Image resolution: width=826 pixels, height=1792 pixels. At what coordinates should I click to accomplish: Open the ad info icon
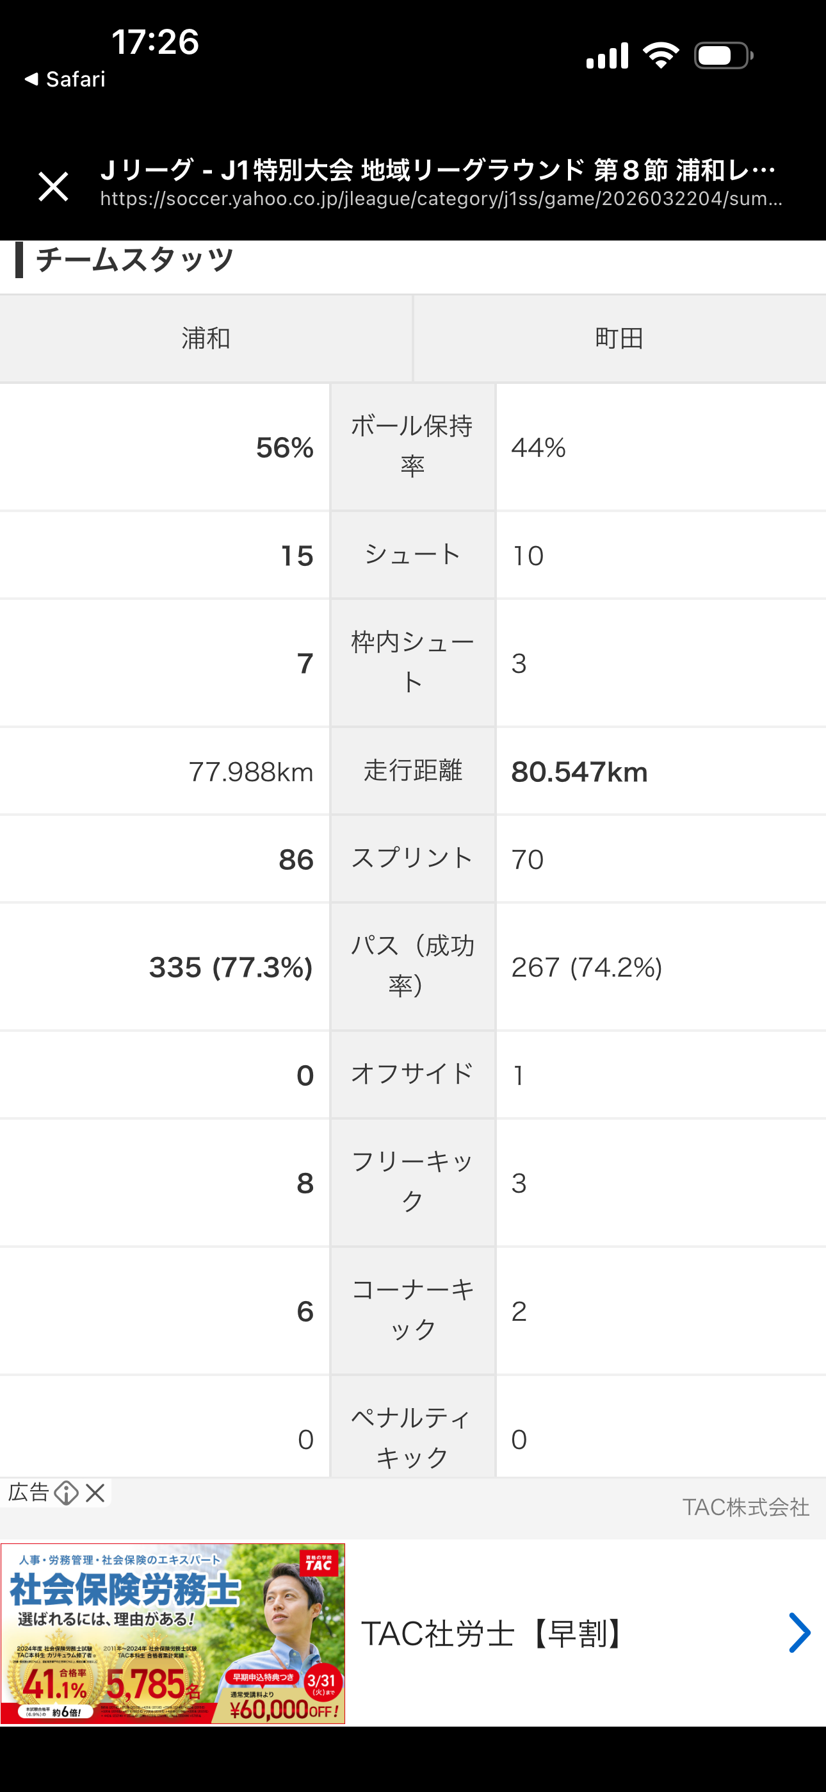(66, 1493)
